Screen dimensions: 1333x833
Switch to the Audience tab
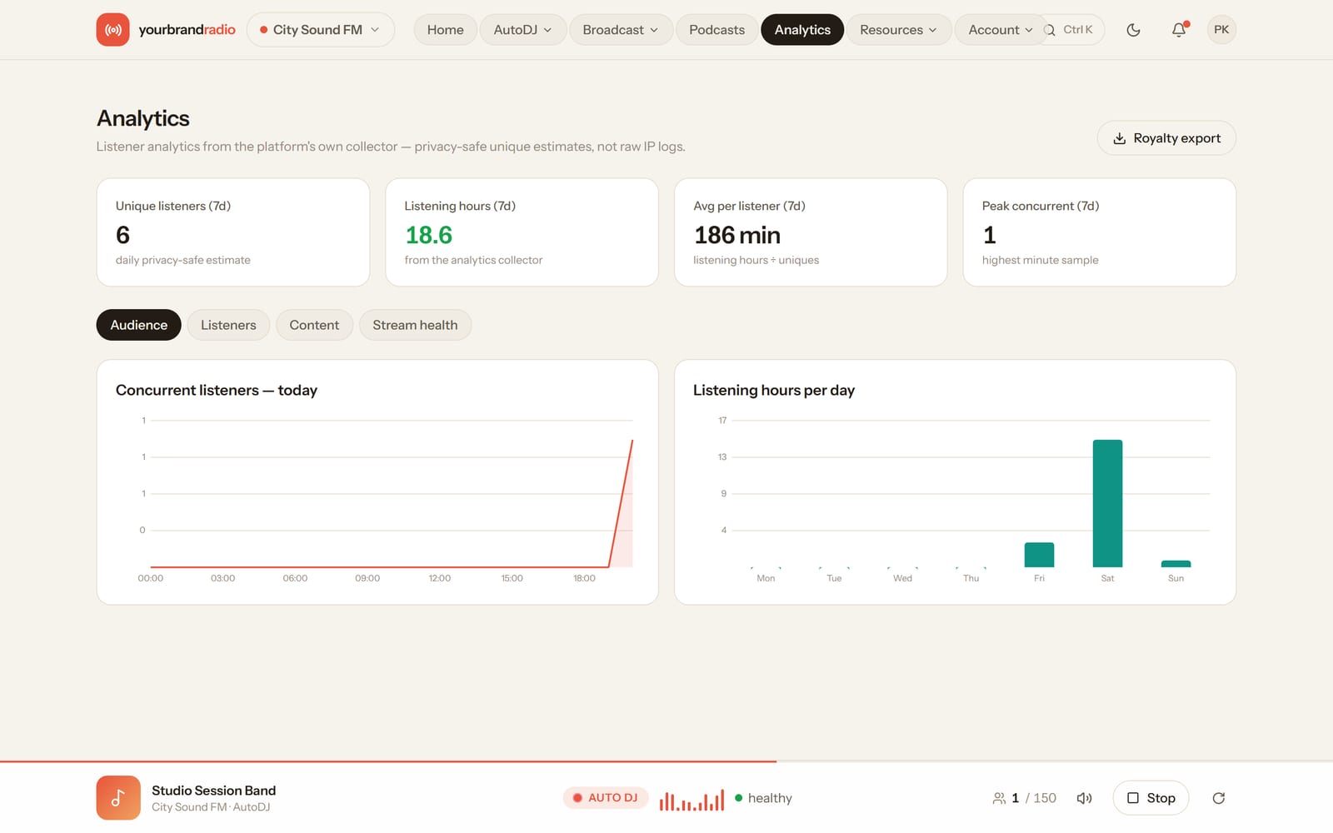coord(139,325)
